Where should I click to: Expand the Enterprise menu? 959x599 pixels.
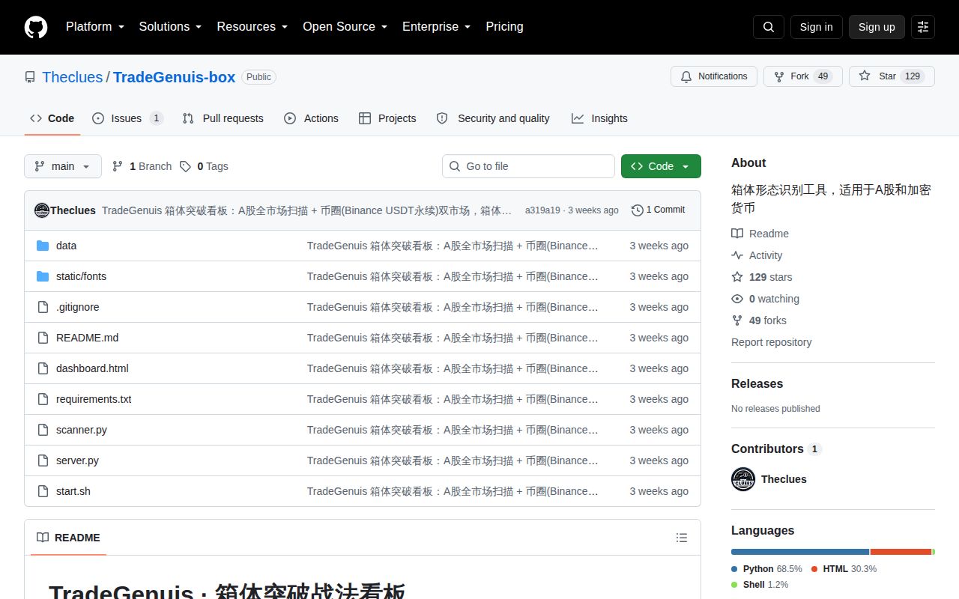436,27
